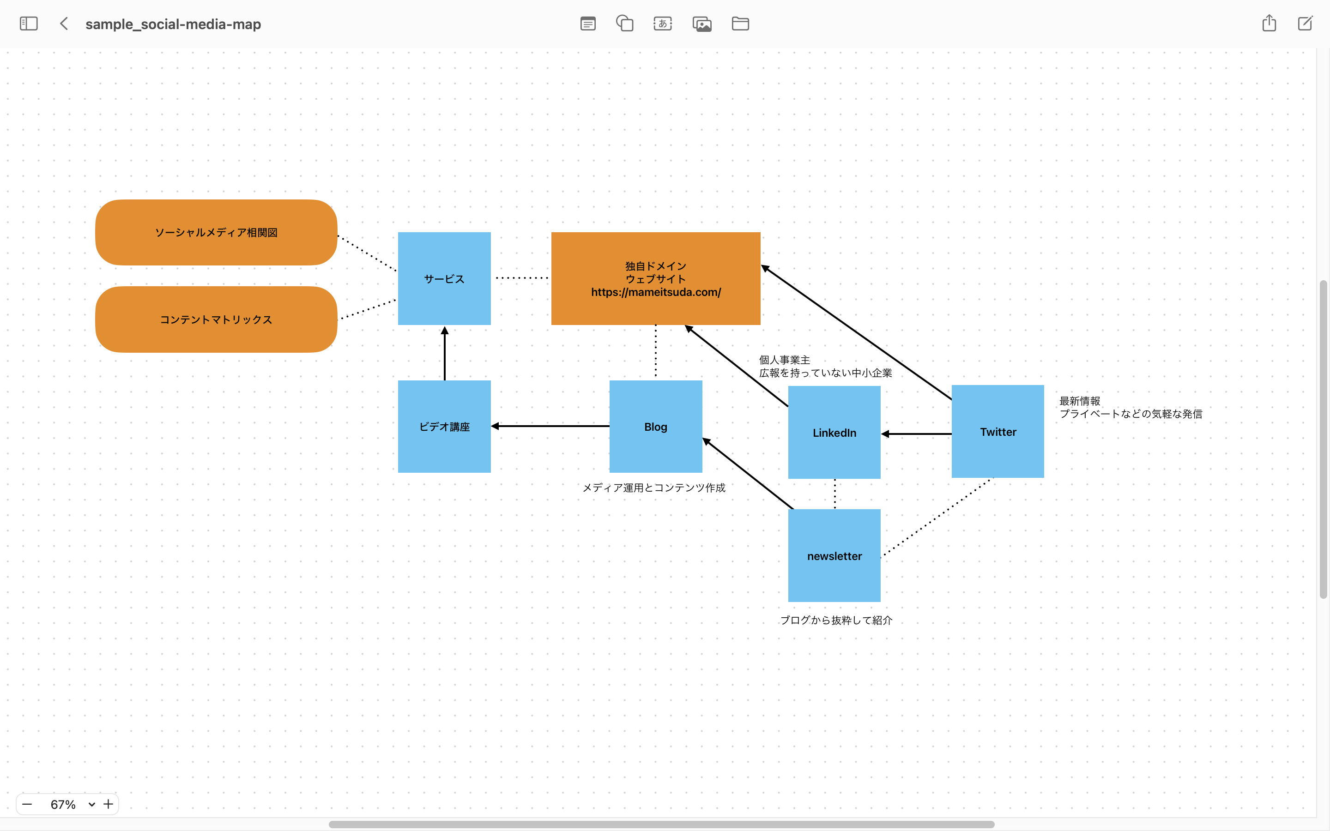Screen dimensions: 1330x831
Task: Select the メディア運用とコンテンツ作成 text label
Action: pos(653,488)
